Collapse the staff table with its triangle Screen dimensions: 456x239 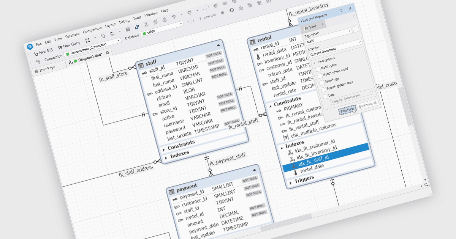click(218, 45)
